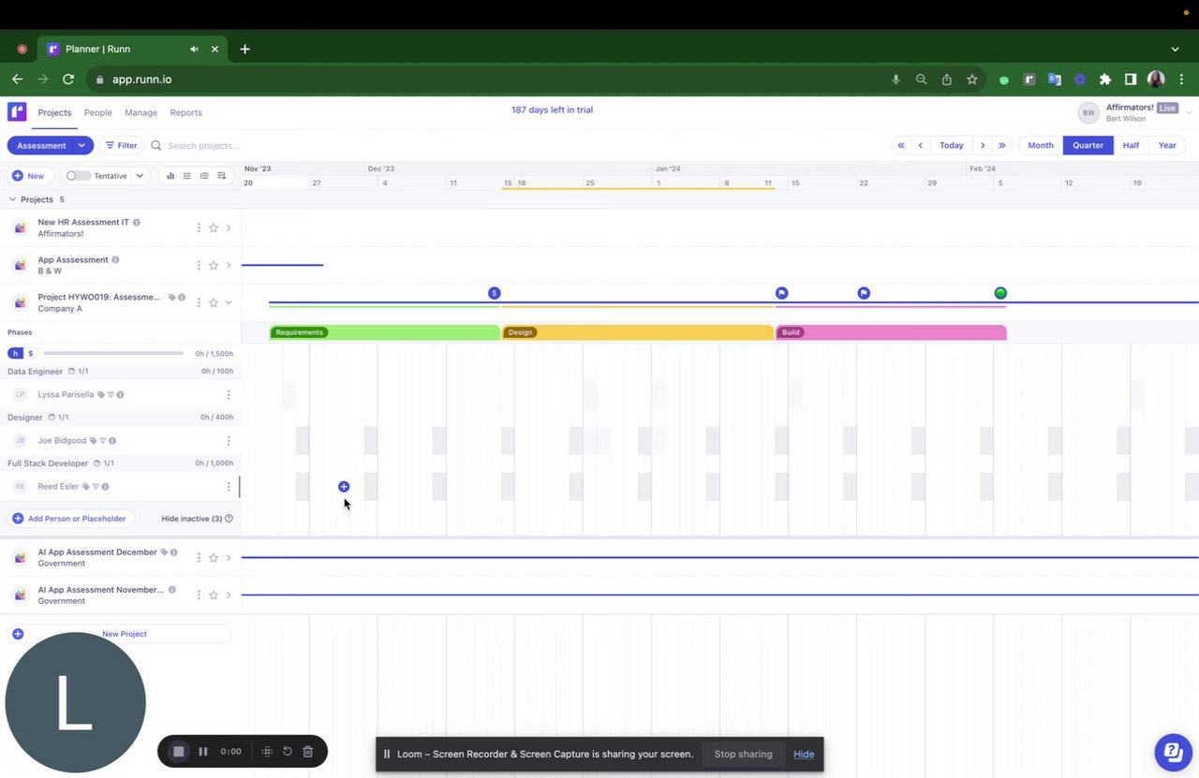Switch budget display to hours (h)

click(x=14, y=354)
